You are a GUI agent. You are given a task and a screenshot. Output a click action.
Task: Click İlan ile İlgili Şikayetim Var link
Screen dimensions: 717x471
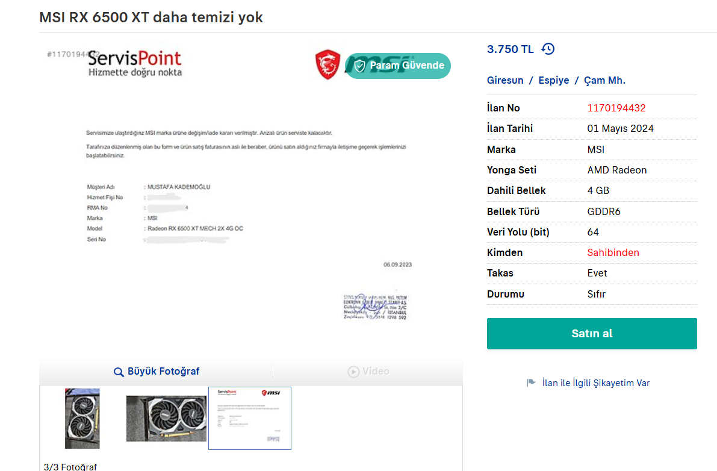coord(596,382)
